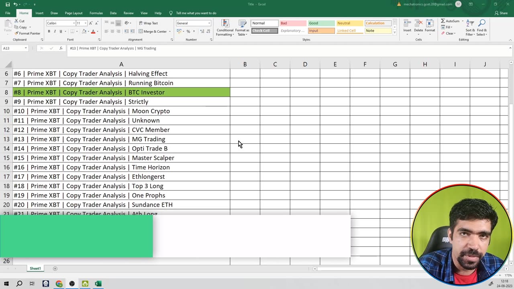This screenshot has height=289, width=514.
Task: Switch to the View tab
Action: click(144, 13)
